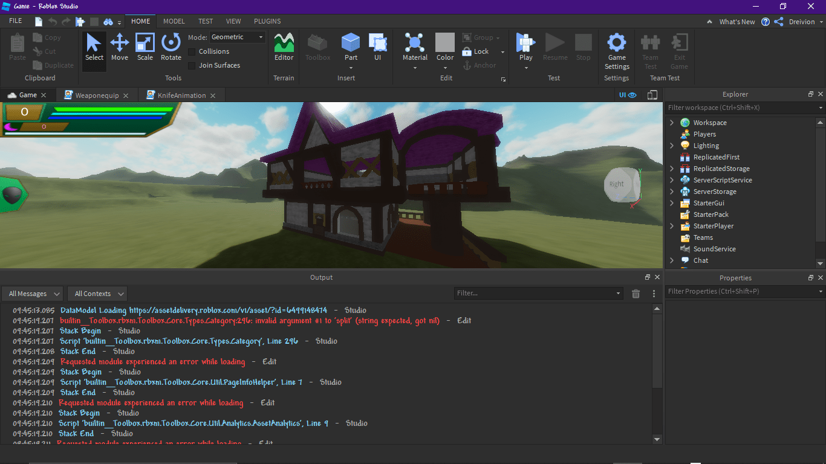Screen dimensions: 826x464
Task: Click Edit link on the loading error message
Action: coord(268,361)
